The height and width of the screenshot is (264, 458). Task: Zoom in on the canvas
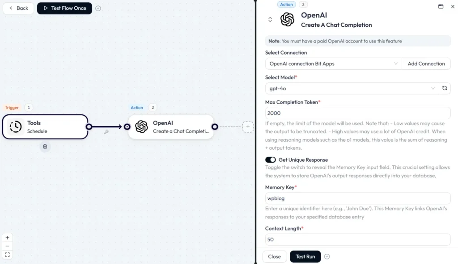8,238
